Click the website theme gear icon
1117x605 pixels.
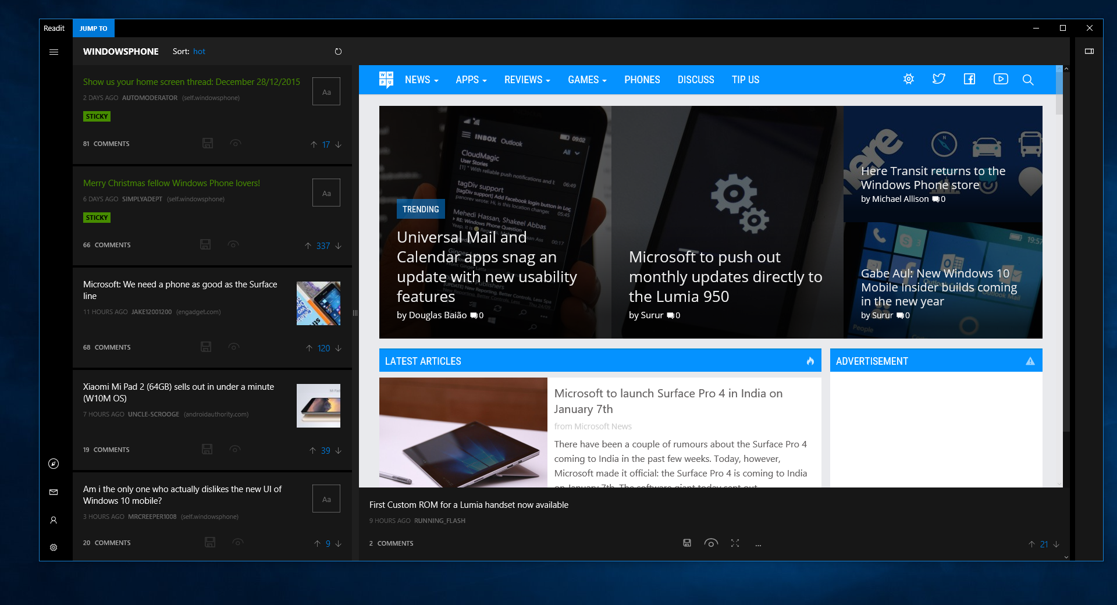tap(909, 79)
